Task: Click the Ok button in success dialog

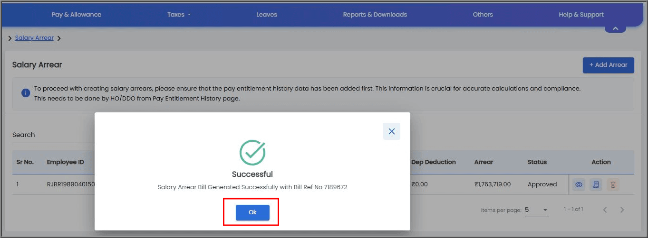Action: (x=252, y=212)
